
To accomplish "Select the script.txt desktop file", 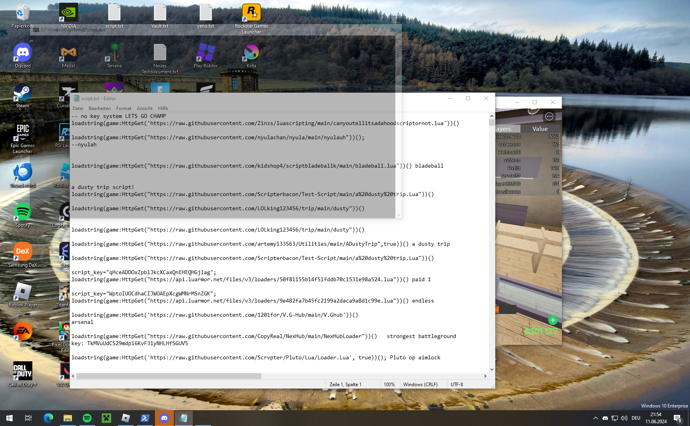I will [x=114, y=16].
